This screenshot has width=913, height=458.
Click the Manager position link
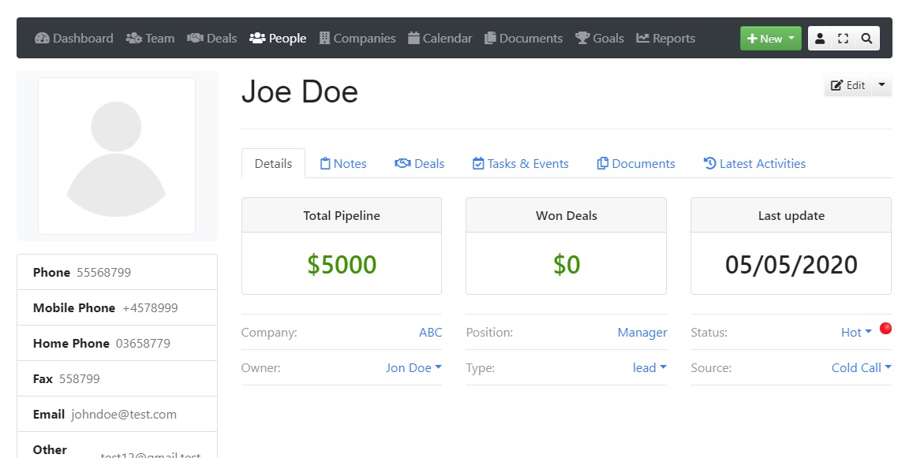coord(642,332)
